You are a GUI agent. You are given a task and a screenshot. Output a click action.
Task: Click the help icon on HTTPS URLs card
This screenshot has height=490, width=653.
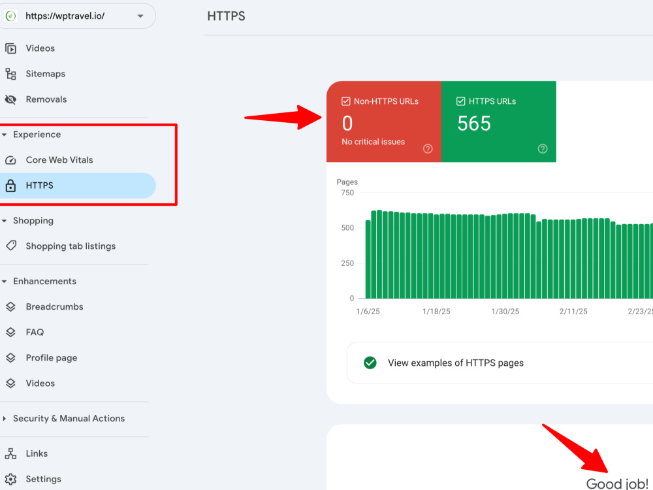pos(543,149)
